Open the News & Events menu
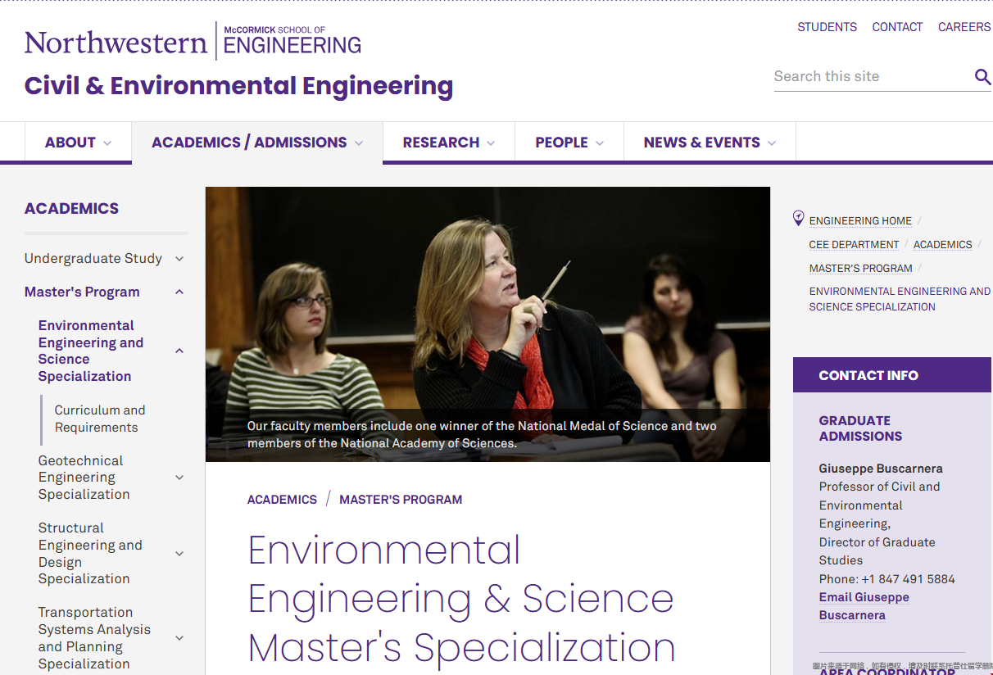This screenshot has height=675, width=993. click(x=709, y=143)
